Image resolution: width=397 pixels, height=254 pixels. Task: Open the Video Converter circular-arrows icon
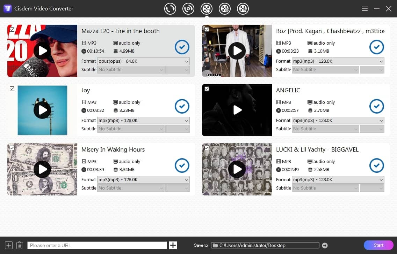[x=170, y=9]
